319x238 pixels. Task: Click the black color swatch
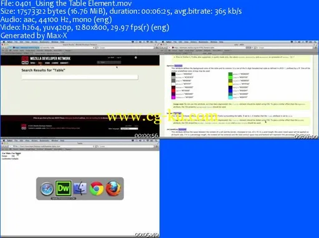[173, 74]
